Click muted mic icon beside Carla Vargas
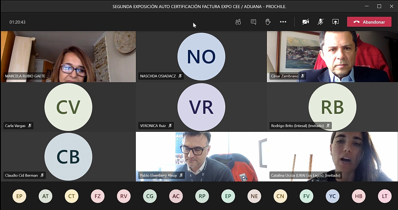Image resolution: width=398 pixels, height=210 pixels. [x=30, y=126]
